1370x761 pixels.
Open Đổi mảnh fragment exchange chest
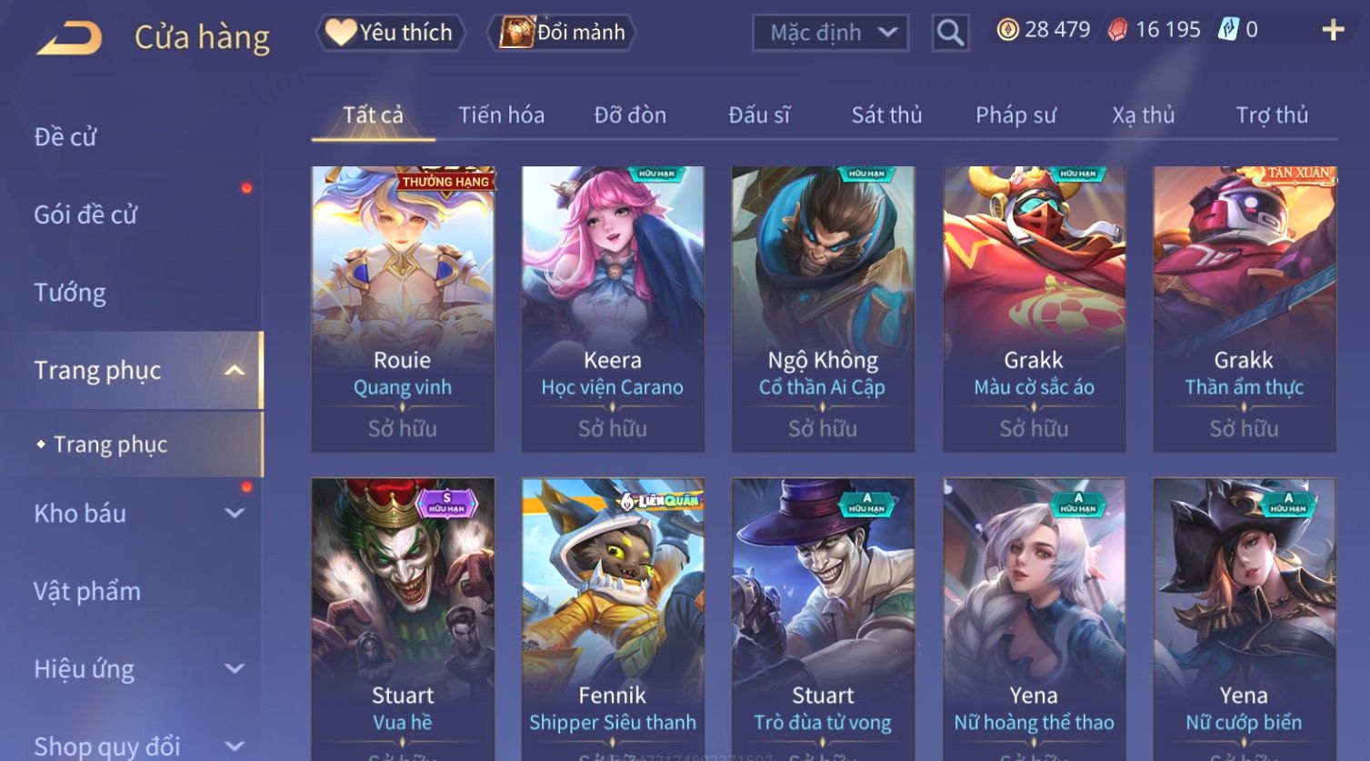point(562,33)
